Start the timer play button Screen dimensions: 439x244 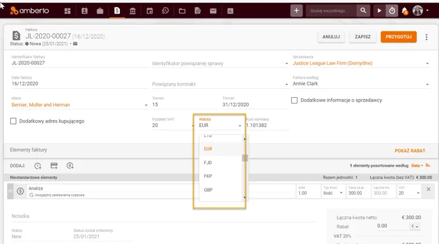(380, 11)
